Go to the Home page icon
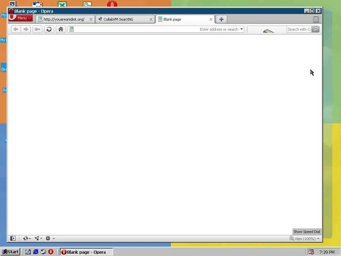Viewport: 341px width, 256px height. tap(61, 29)
